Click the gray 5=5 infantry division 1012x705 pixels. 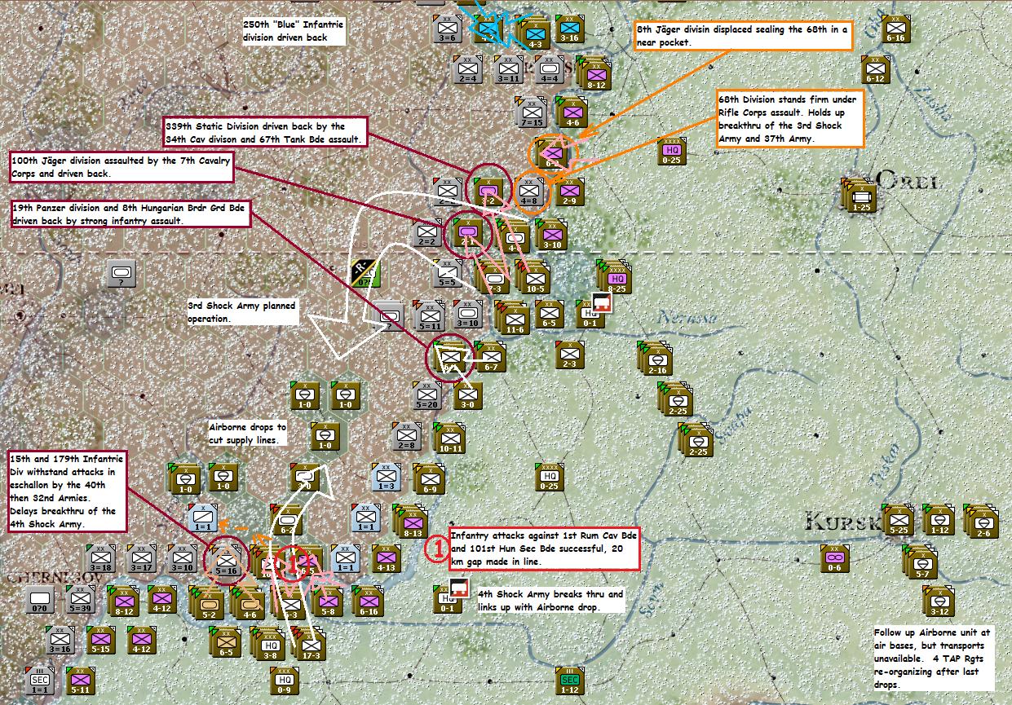tap(449, 275)
